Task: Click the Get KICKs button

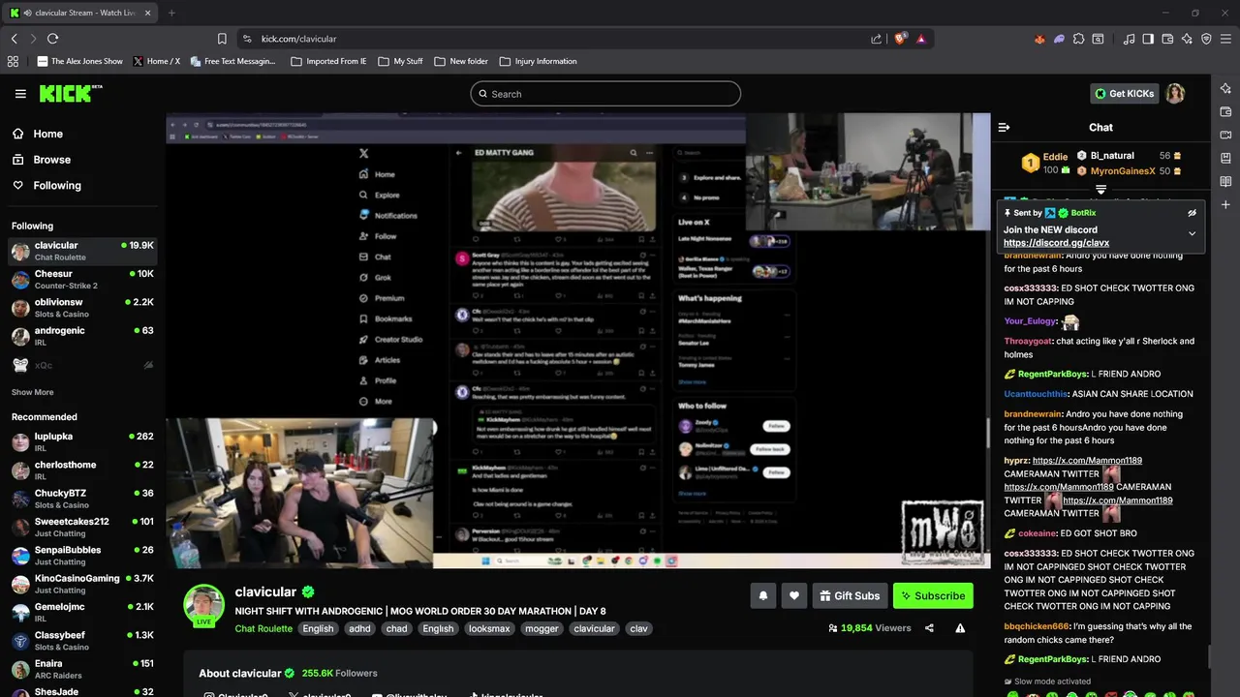Action: pos(1124,94)
